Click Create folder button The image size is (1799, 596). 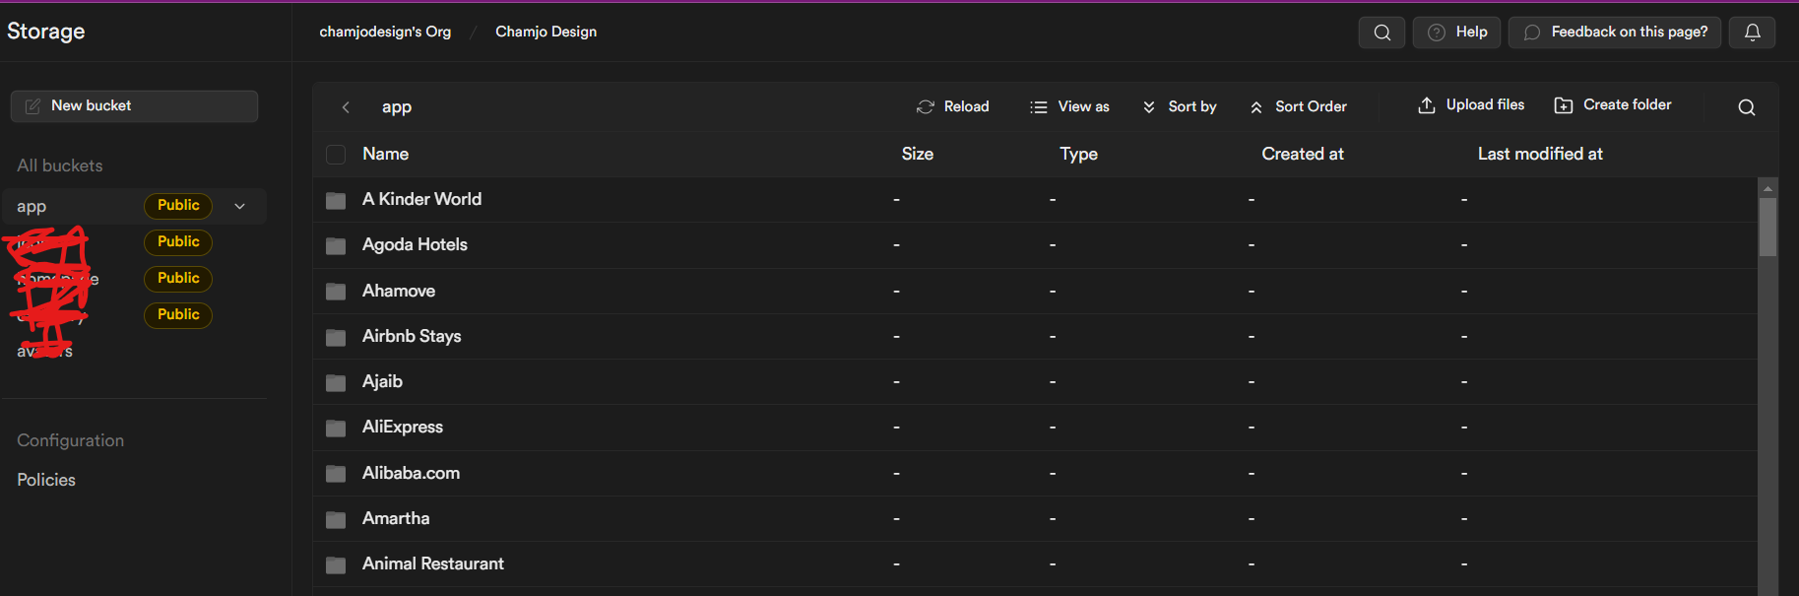(x=1612, y=105)
